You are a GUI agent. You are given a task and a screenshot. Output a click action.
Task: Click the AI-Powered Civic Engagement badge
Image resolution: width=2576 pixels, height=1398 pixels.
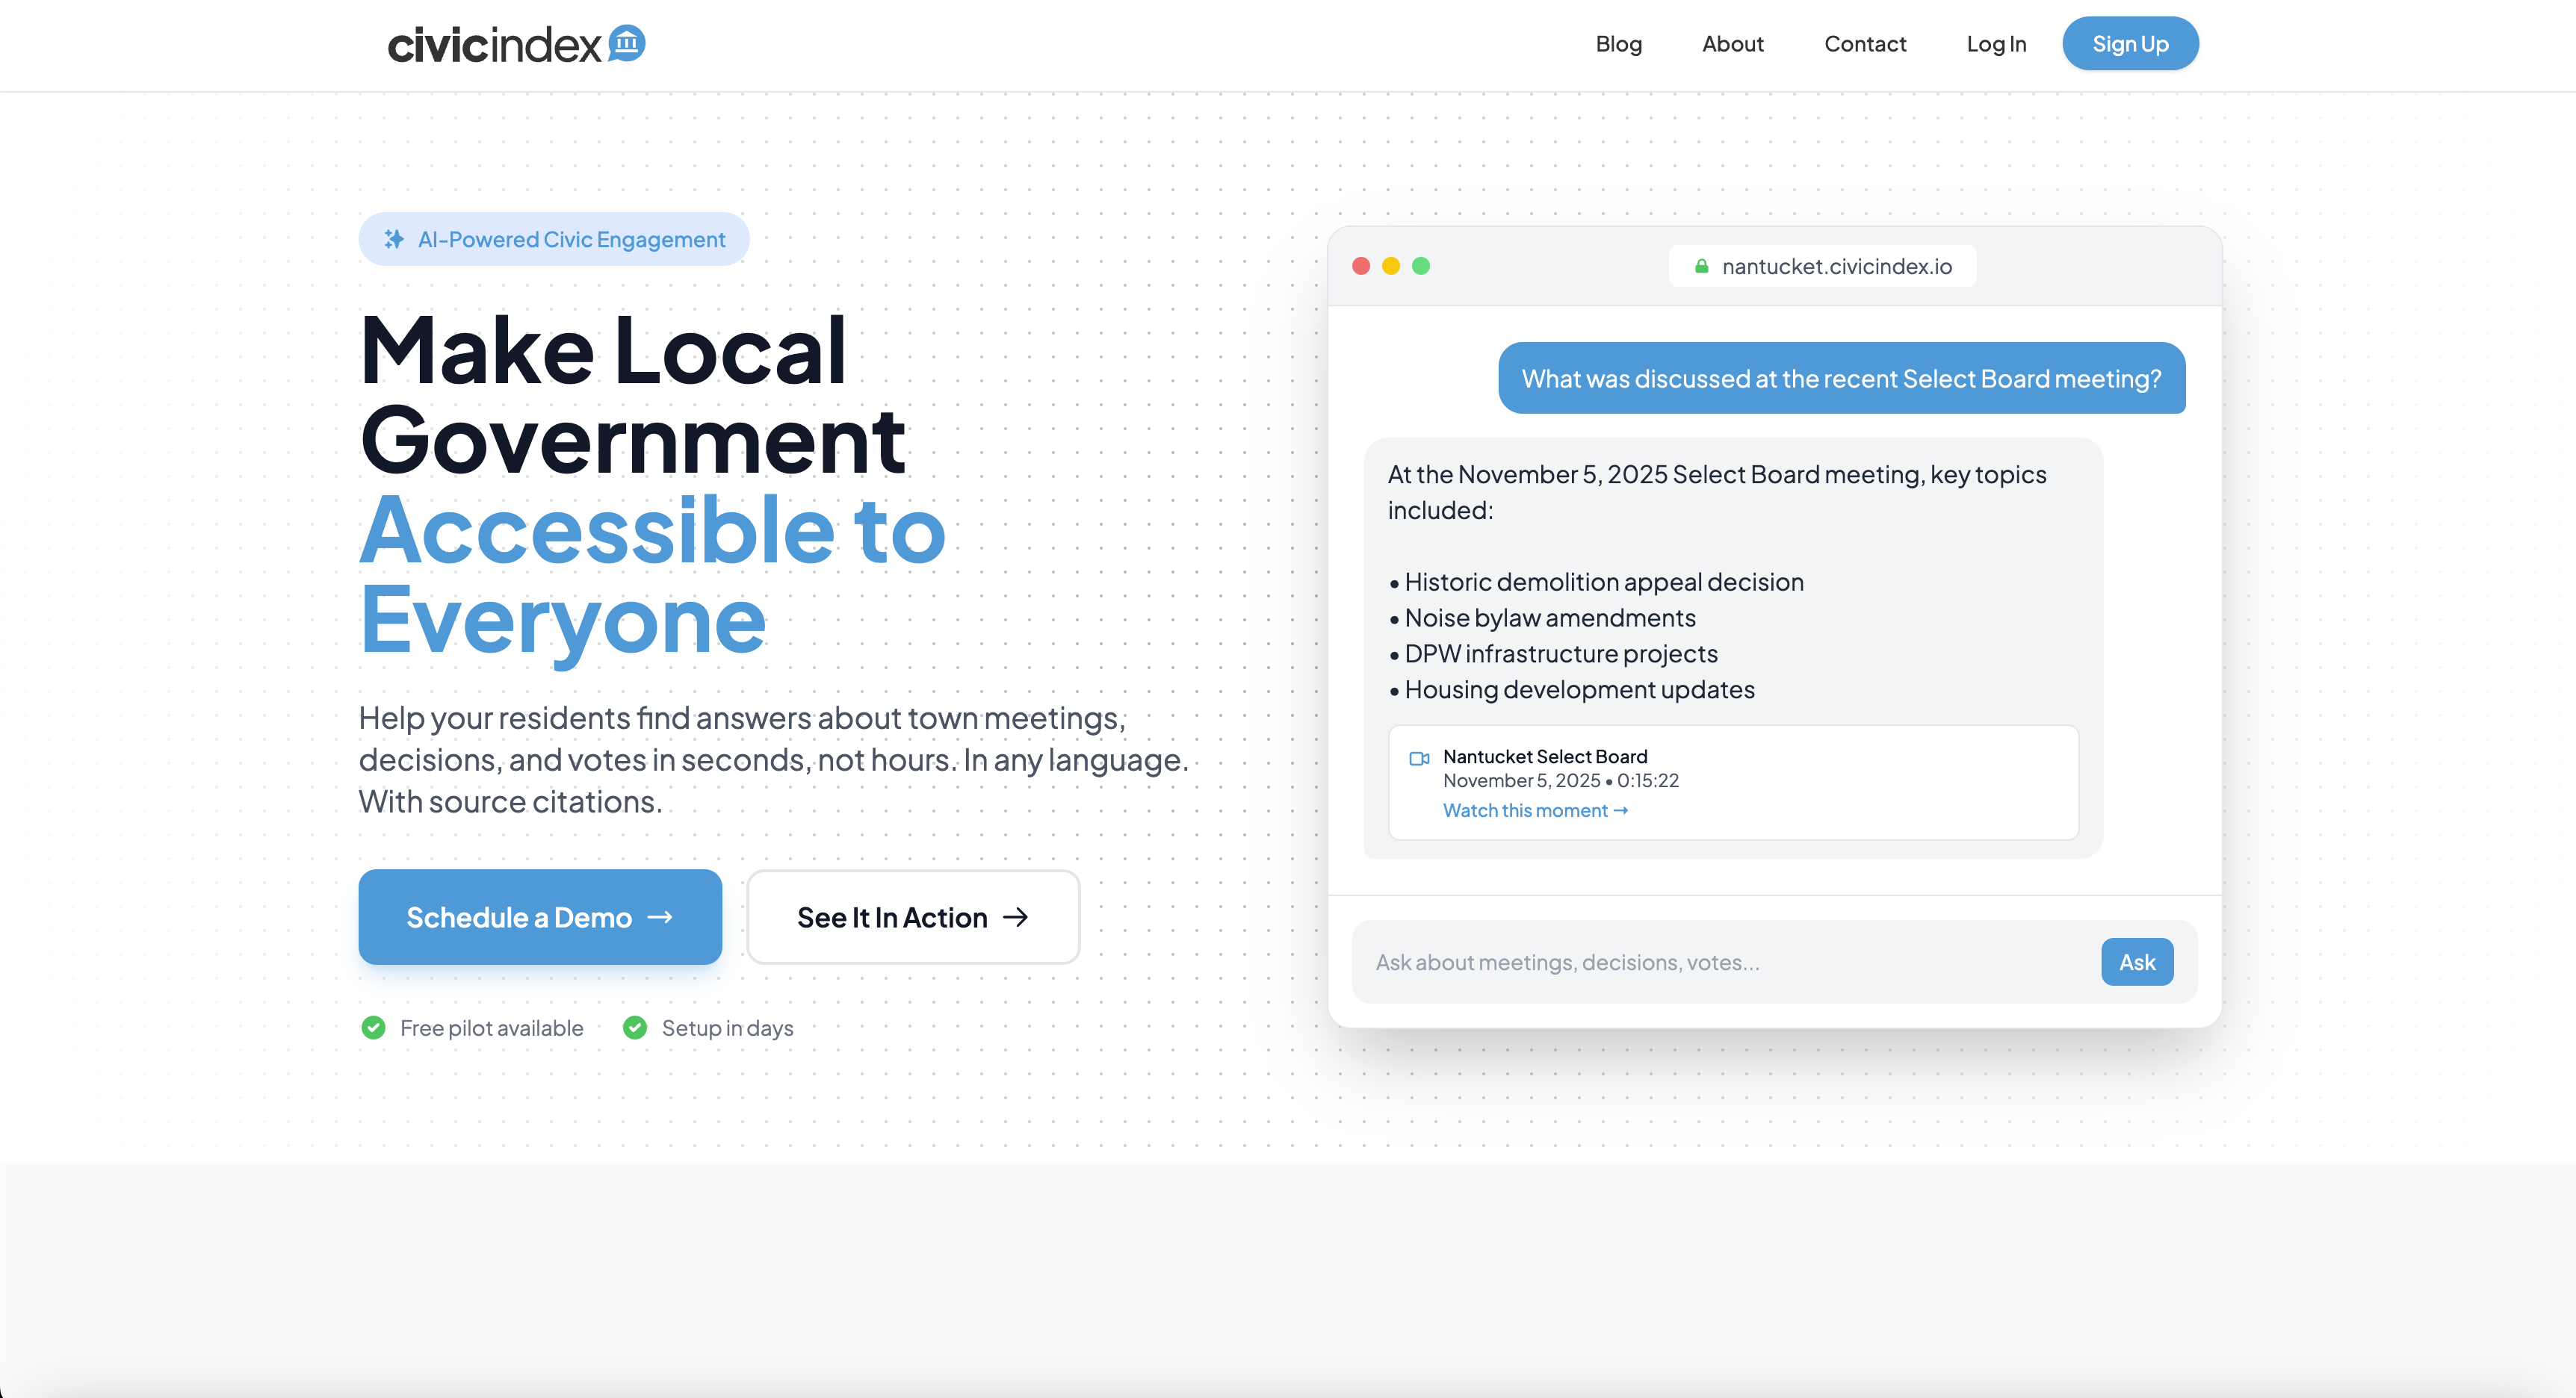pyautogui.click(x=554, y=239)
